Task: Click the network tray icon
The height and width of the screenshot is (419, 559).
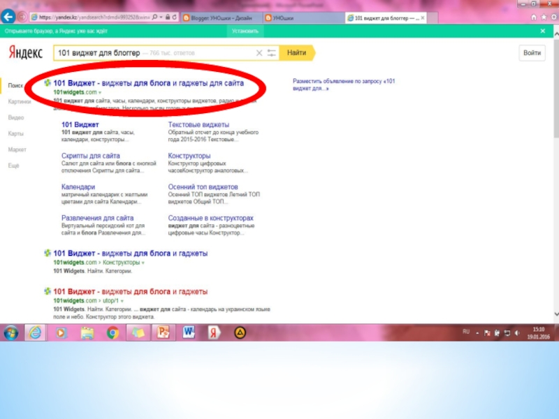Action: click(507, 333)
